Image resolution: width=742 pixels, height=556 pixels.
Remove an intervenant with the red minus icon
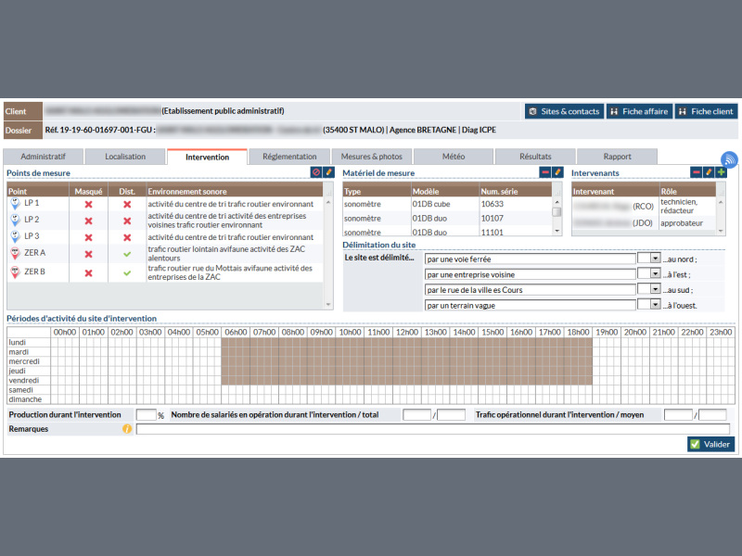point(697,172)
